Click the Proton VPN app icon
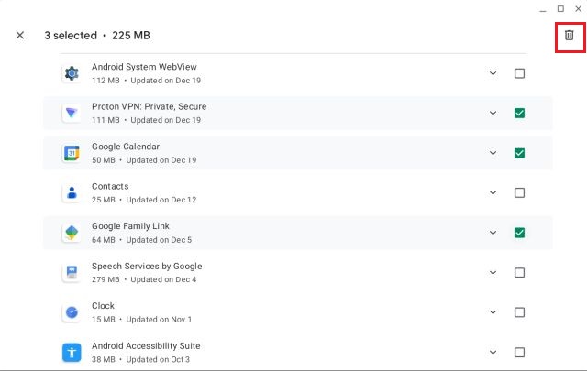The width and height of the screenshot is (587, 371). click(72, 113)
